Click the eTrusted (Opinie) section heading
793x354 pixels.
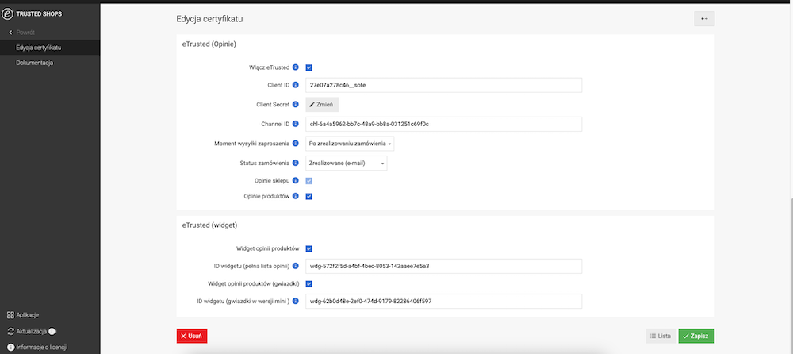[x=209, y=44]
